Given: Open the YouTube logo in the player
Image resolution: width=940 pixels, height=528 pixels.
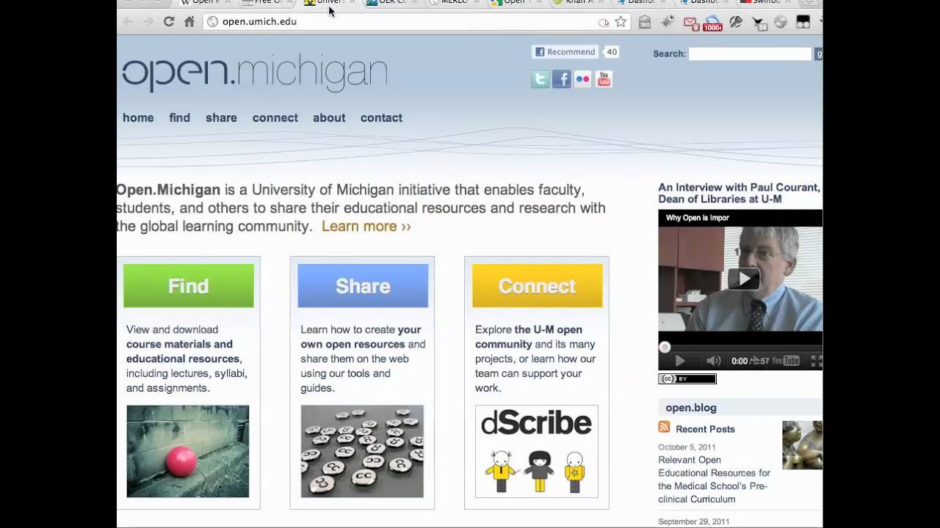Looking at the screenshot, I should point(785,361).
